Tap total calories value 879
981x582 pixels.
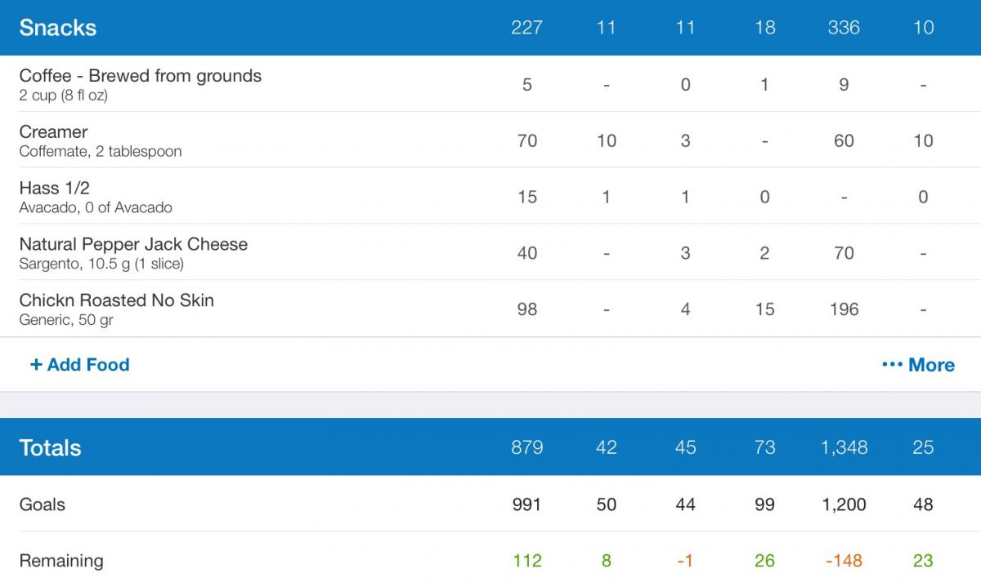tap(526, 447)
